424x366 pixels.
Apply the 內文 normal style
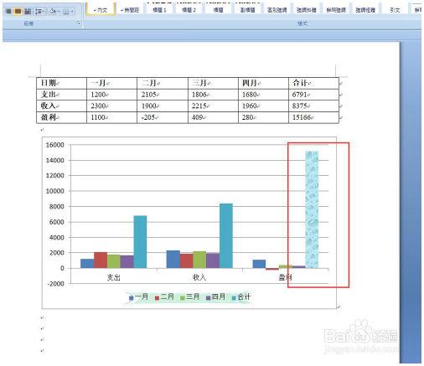[101, 9]
